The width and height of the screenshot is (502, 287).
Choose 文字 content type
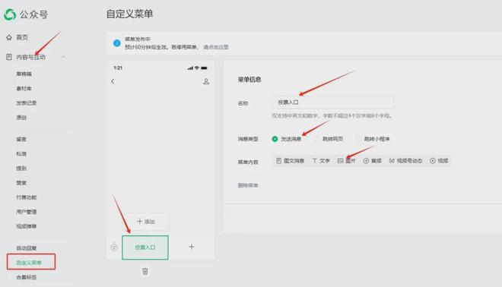point(321,161)
